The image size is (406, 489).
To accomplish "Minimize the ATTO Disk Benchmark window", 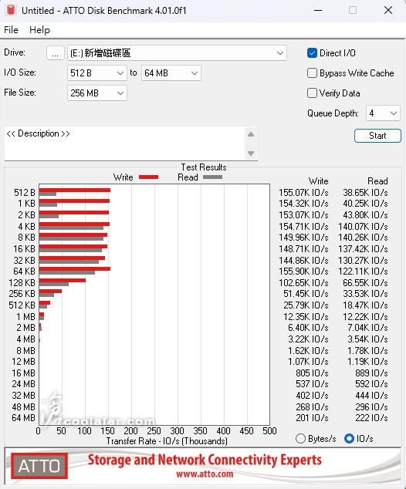I will pyautogui.click(x=318, y=10).
